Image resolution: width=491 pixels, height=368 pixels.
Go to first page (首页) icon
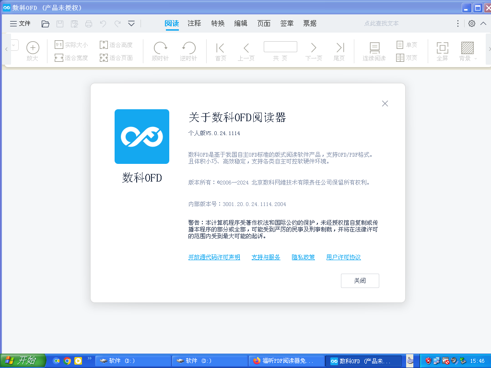point(221,48)
